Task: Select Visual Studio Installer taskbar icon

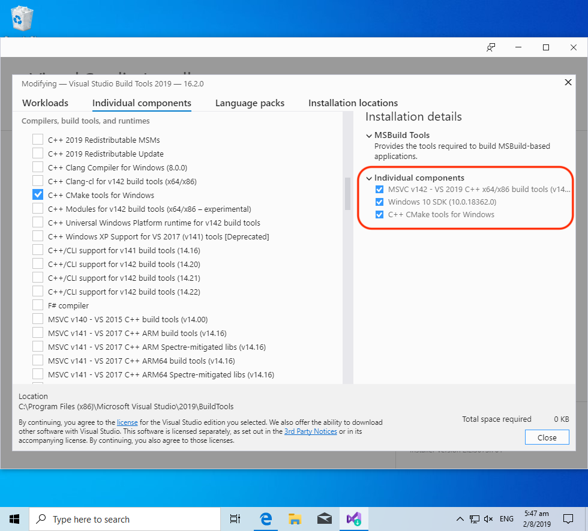Action: coord(354,519)
